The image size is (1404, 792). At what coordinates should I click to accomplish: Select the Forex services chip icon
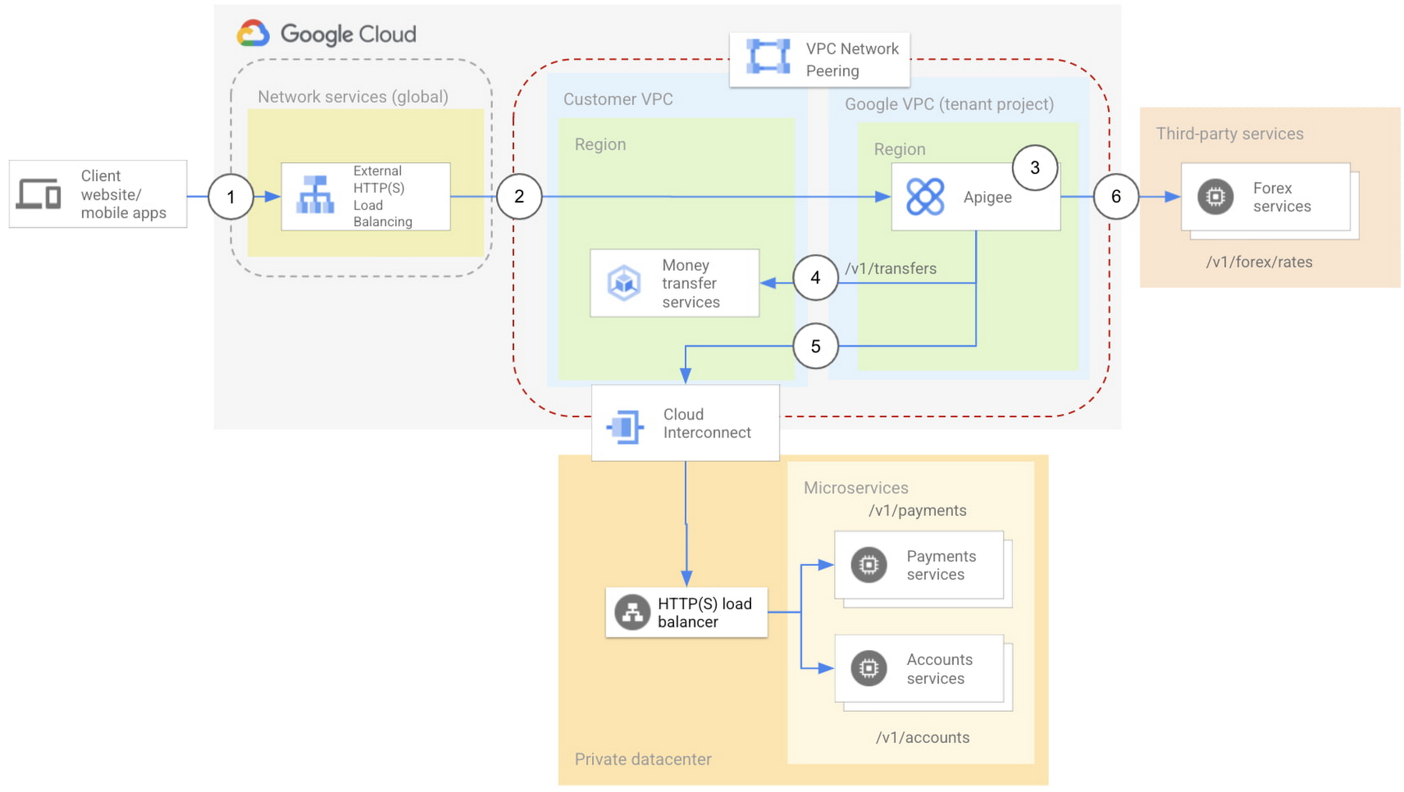tap(1215, 196)
